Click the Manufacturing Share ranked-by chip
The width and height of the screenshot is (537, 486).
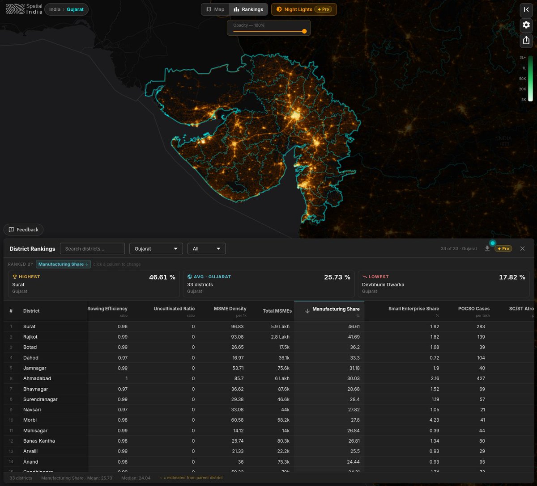63,264
